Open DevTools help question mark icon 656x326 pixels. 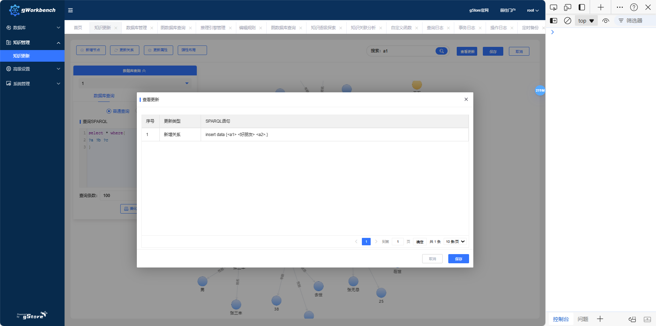coord(634,7)
